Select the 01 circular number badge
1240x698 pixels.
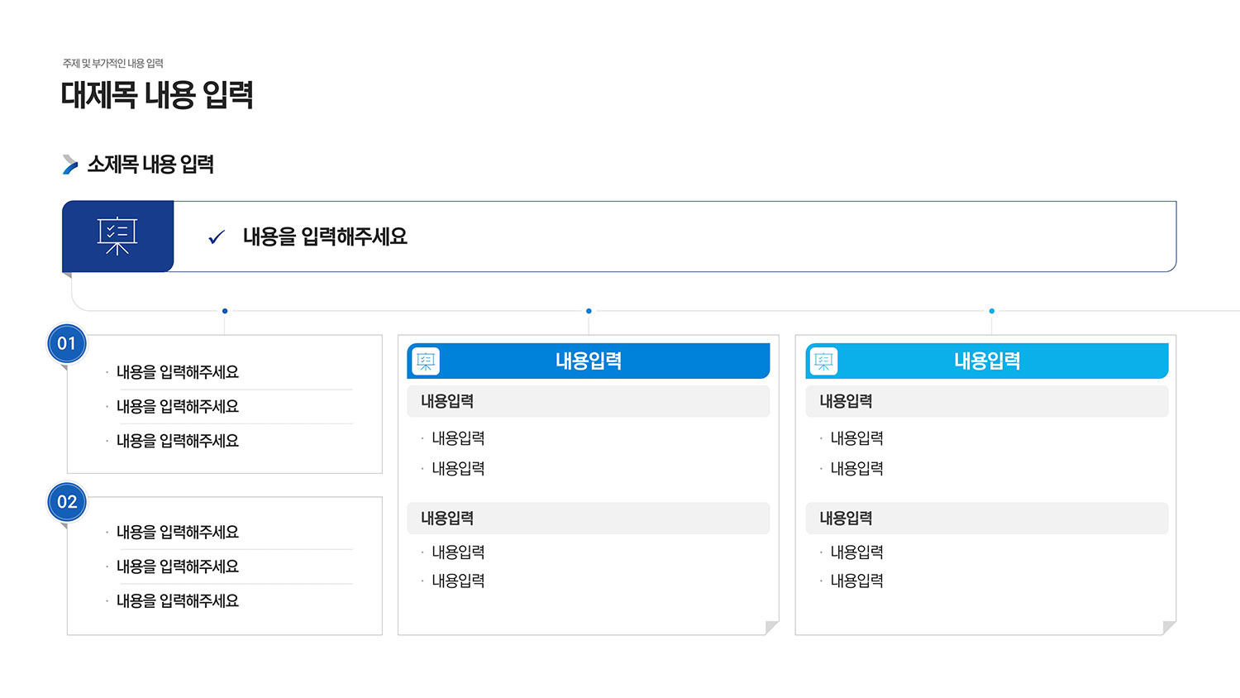point(67,343)
